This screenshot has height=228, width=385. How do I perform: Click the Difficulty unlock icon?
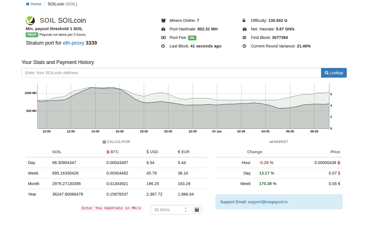(x=244, y=20)
